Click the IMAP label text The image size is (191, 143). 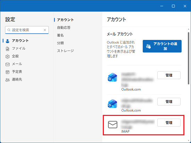click(x=125, y=132)
